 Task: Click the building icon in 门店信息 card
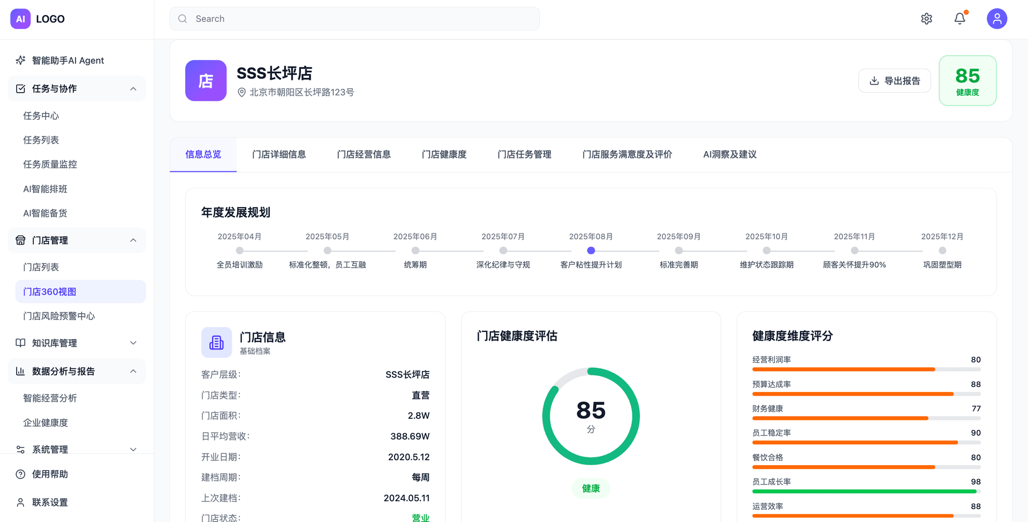tap(216, 342)
